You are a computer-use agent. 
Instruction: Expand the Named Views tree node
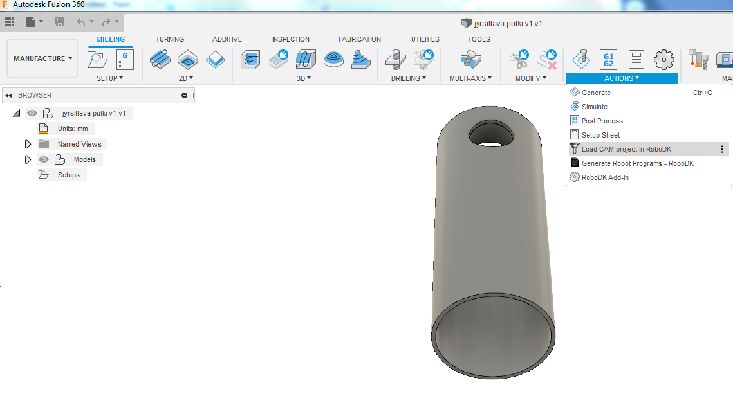click(x=28, y=144)
